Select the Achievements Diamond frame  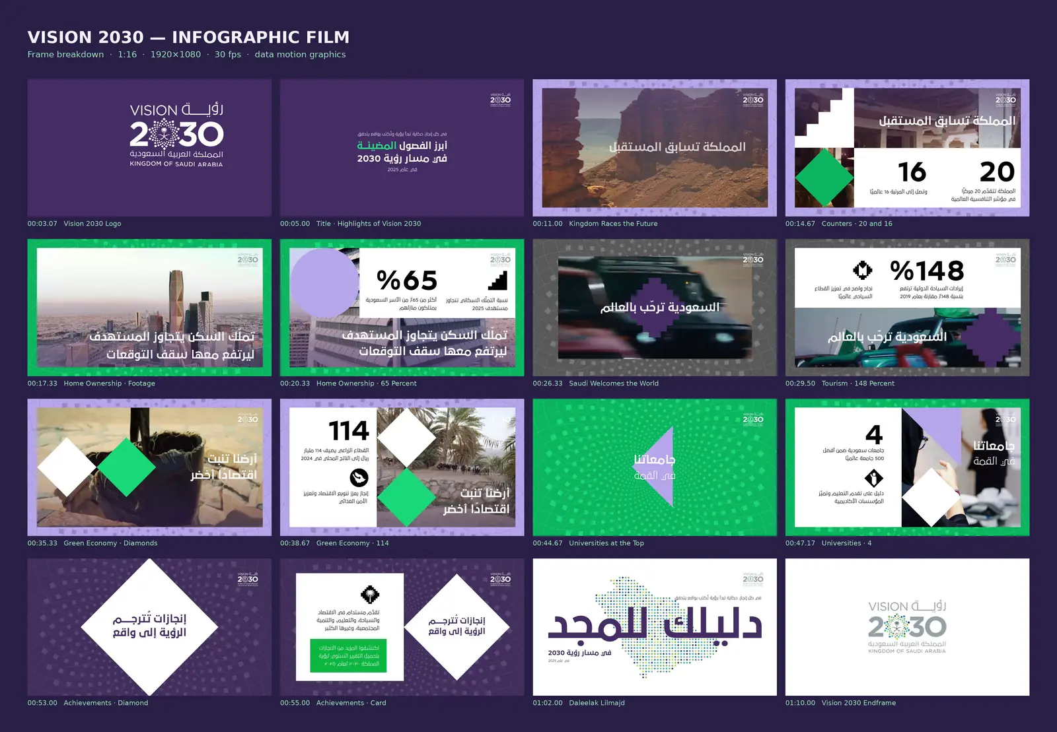149,627
